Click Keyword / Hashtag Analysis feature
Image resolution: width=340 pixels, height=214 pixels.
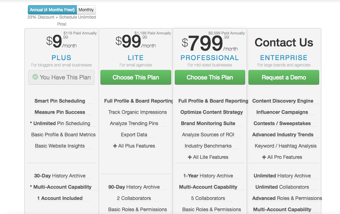[x=286, y=146]
